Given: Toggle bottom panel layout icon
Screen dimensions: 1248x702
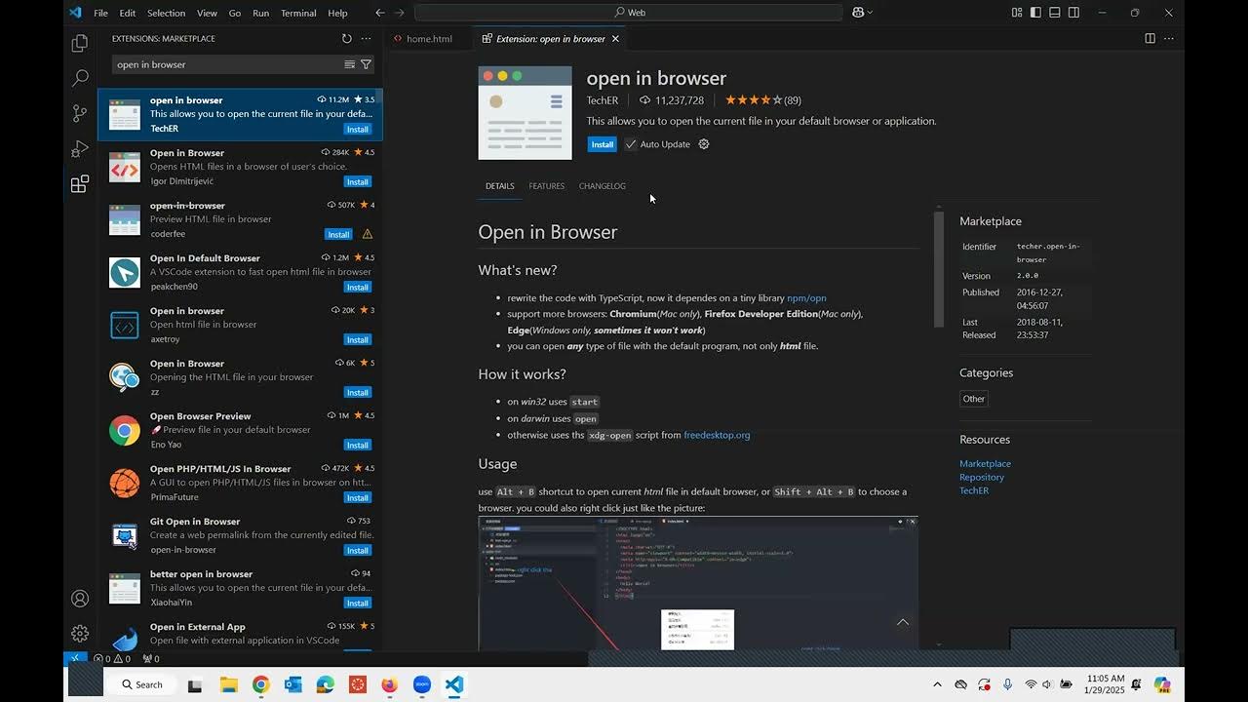Looking at the screenshot, I should coord(1055,13).
